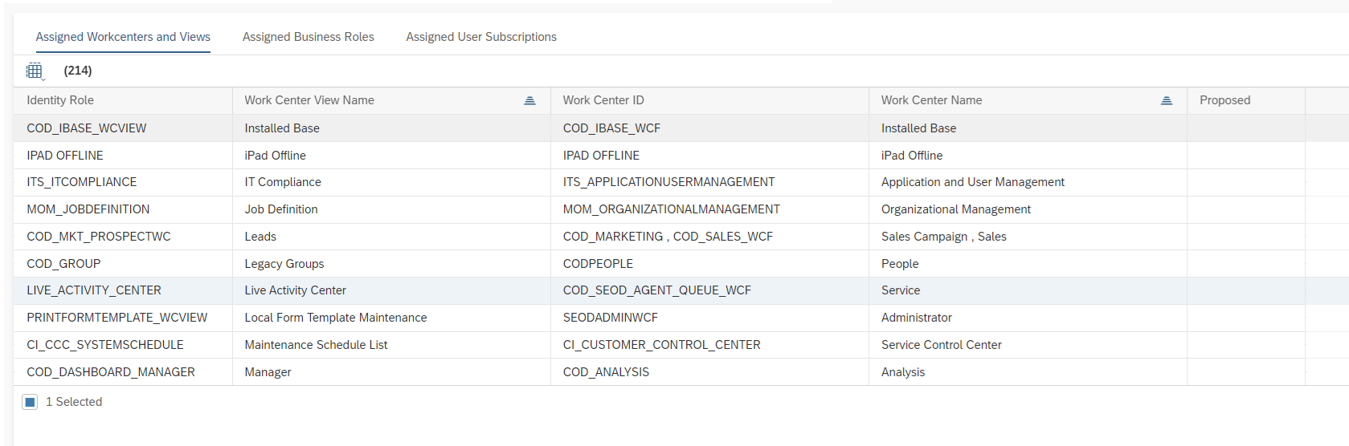Select the Legacy Groups row
Screen dimensions: 1349x446
click(x=284, y=264)
